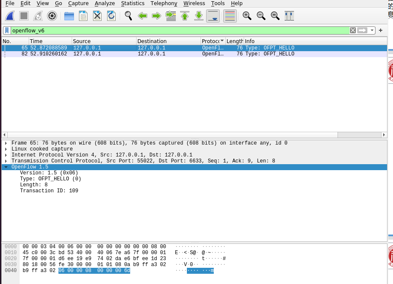393x284 pixels.
Task: Save this capture file
Action: pyautogui.click(x=83, y=16)
